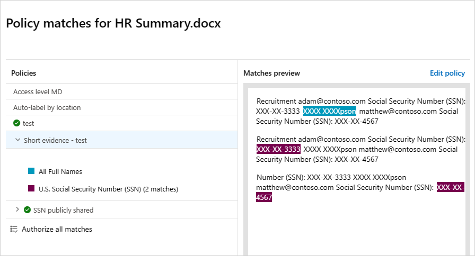
Task: Authorize all matches
Action: [x=57, y=229]
